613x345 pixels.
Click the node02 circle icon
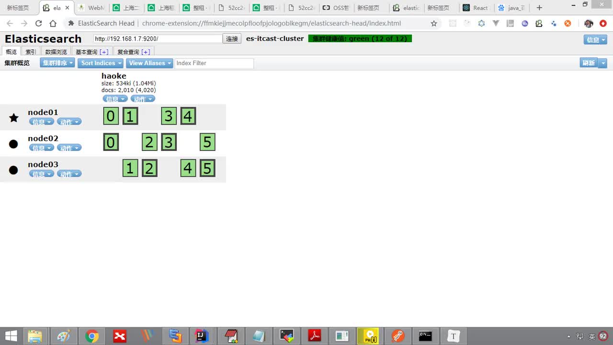pyautogui.click(x=13, y=144)
